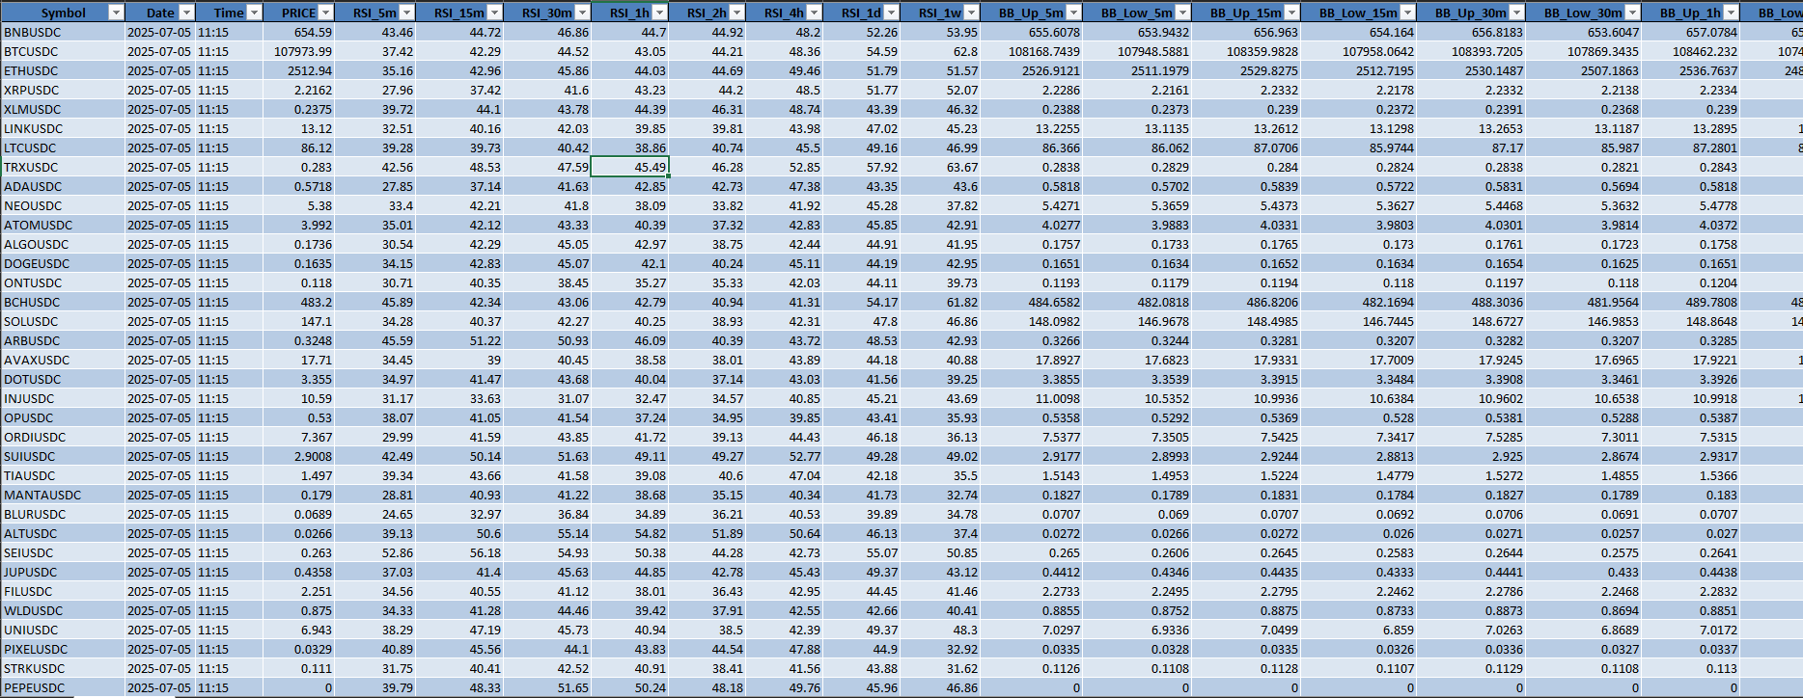Click the RSI_1w filter arrow
The width and height of the screenshot is (1803, 698).
[x=971, y=13]
